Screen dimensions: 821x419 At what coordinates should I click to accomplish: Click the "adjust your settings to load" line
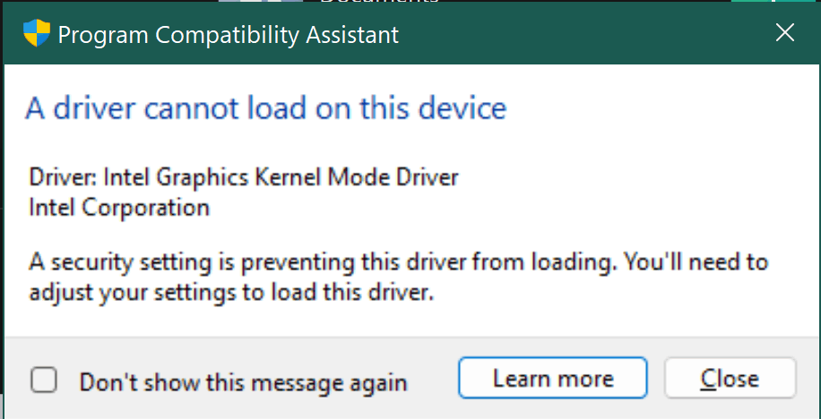point(231,293)
